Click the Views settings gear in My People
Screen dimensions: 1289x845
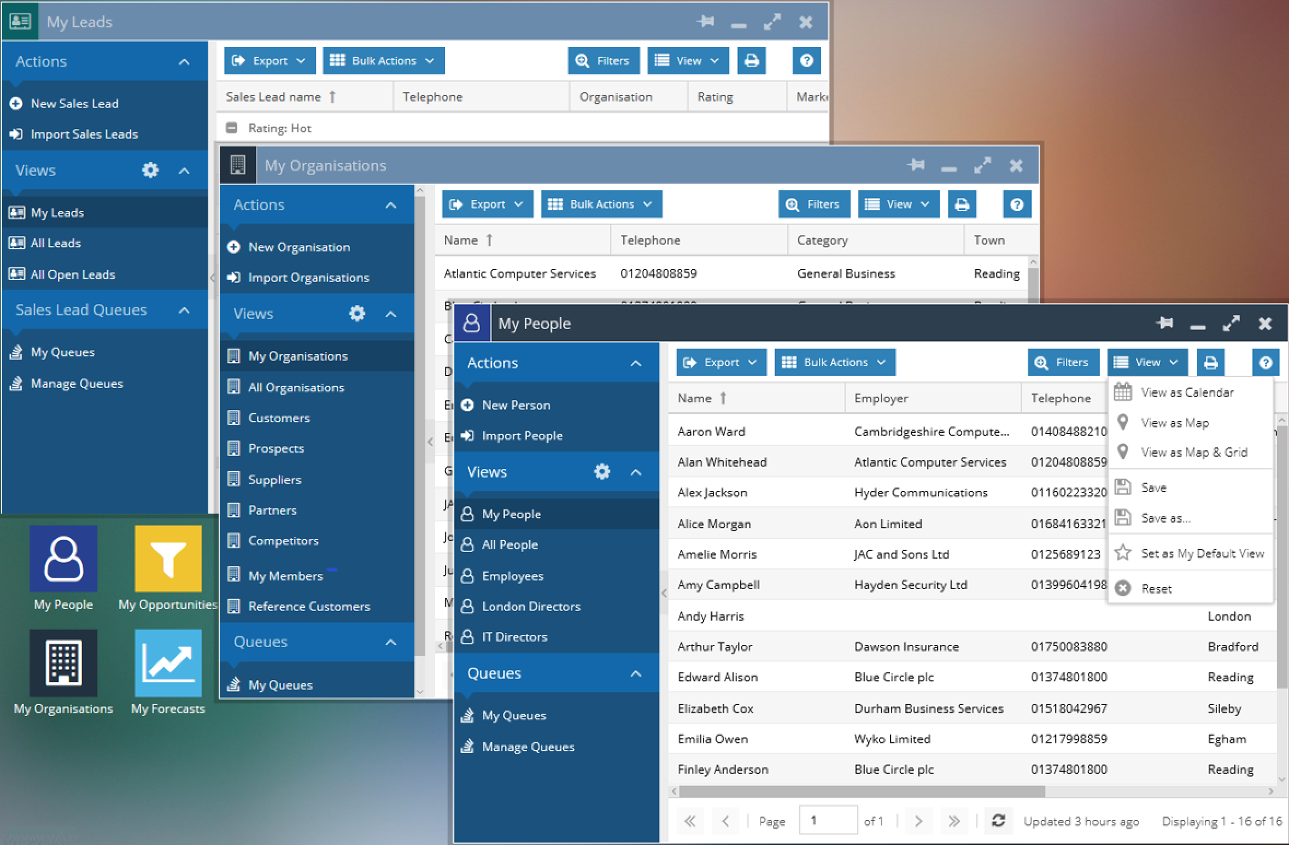(601, 472)
